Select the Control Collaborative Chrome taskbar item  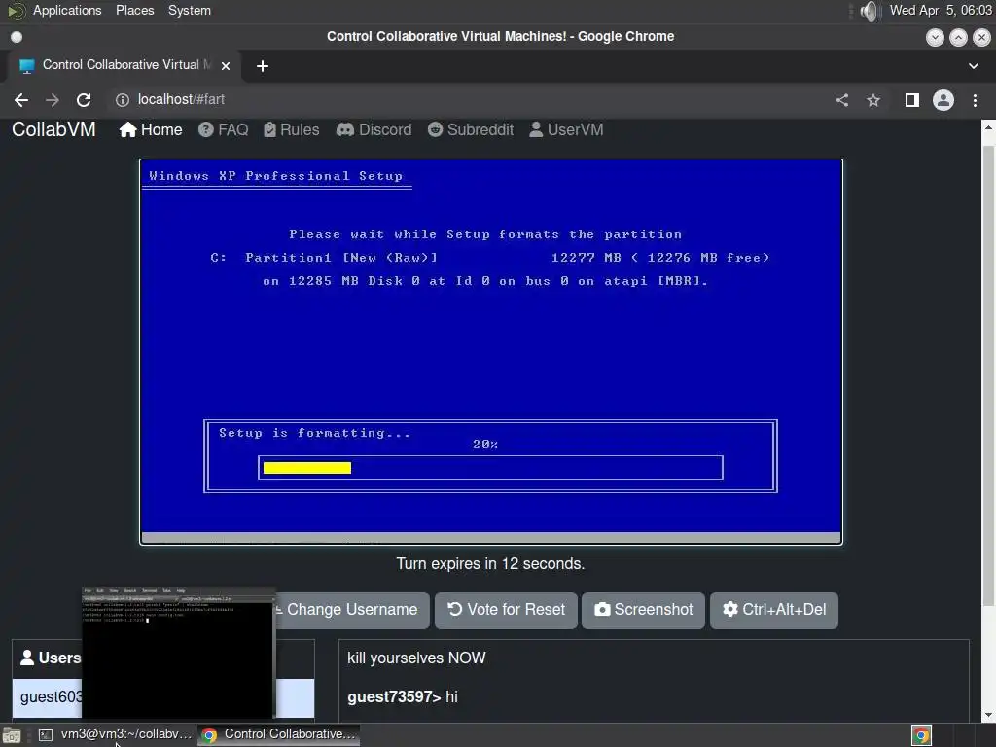point(279,734)
